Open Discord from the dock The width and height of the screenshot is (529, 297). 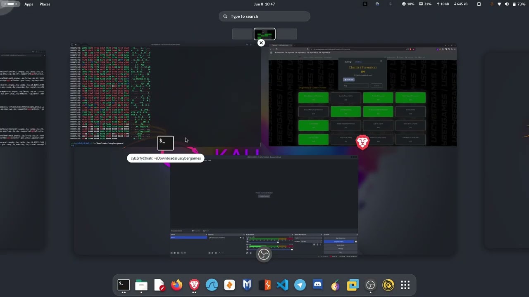click(x=317, y=285)
